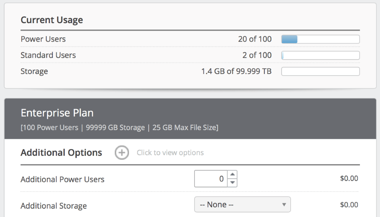Click the Additional Storage $0.00 price
The height and width of the screenshot is (217, 380).
click(x=349, y=205)
